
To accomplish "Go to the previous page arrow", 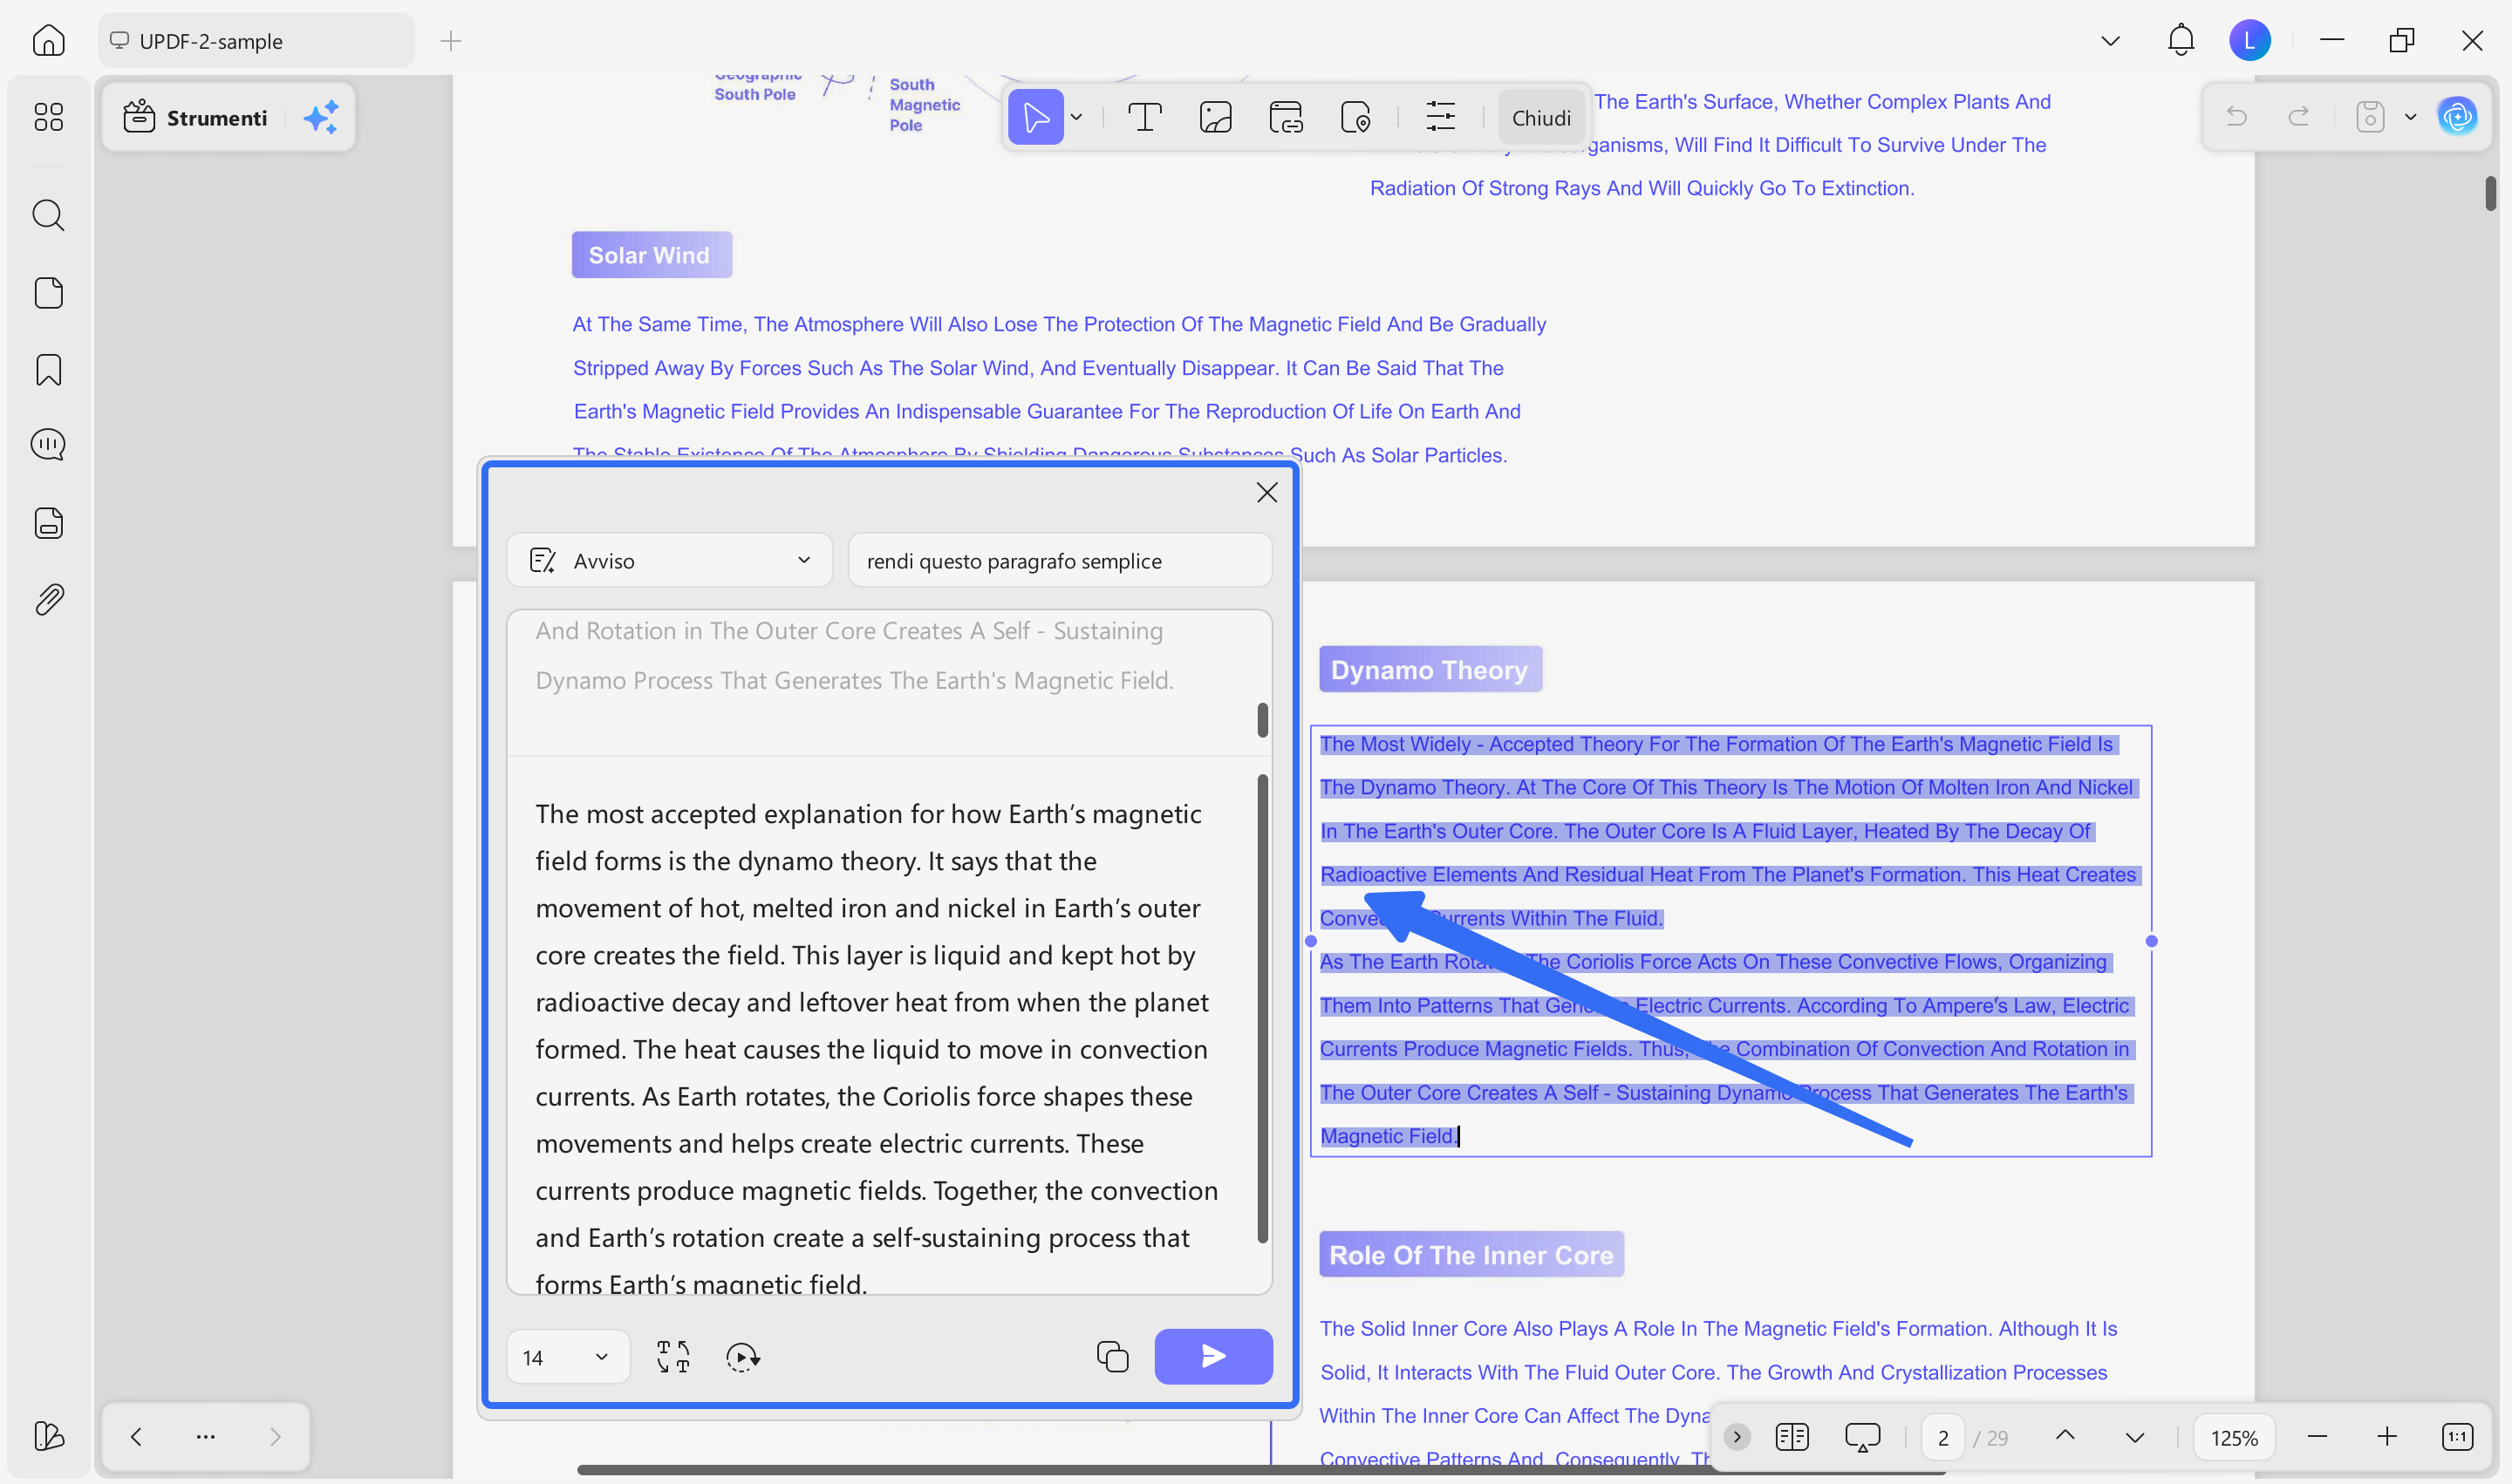I will pyautogui.click(x=2065, y=1437).
